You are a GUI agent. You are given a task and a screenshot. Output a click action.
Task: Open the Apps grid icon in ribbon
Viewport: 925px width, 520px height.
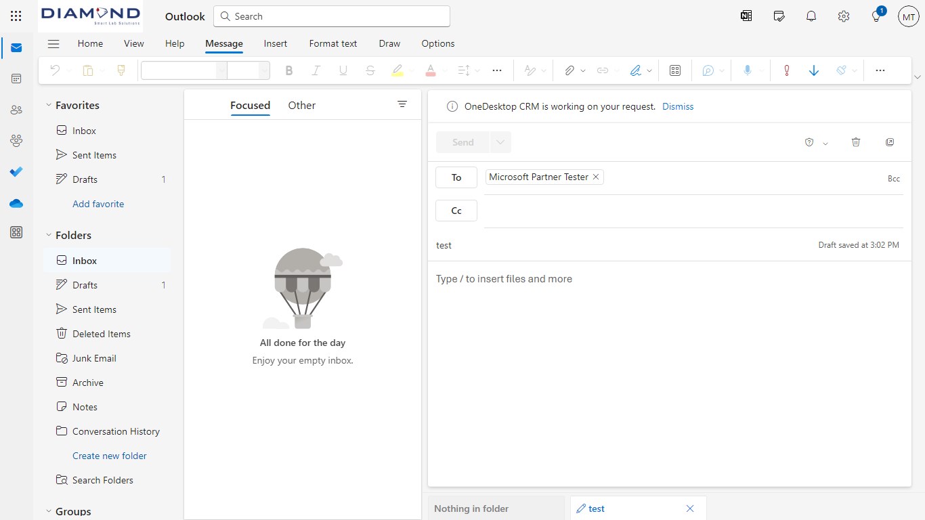click(x=675, y=70)
